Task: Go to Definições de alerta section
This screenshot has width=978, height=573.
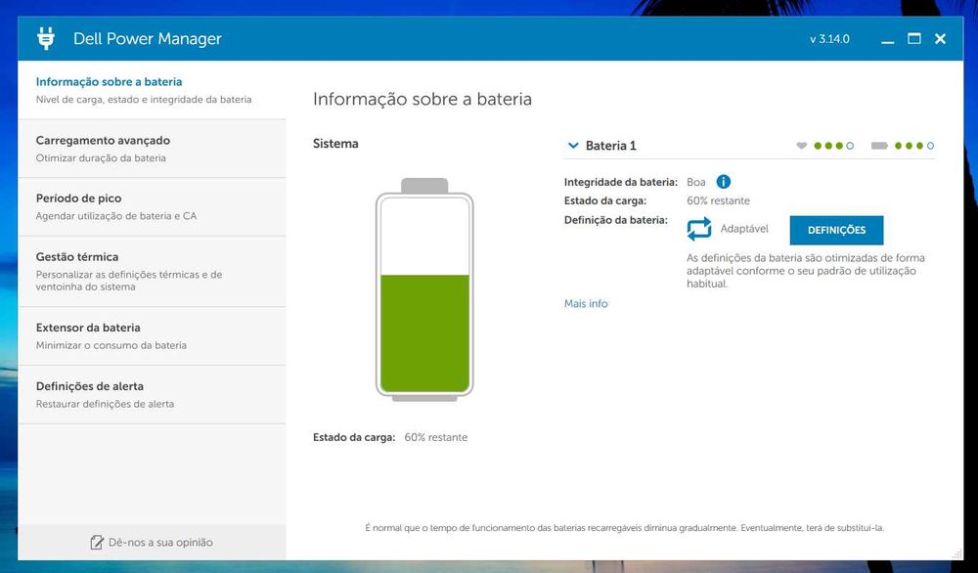Action: coord(152,395)
